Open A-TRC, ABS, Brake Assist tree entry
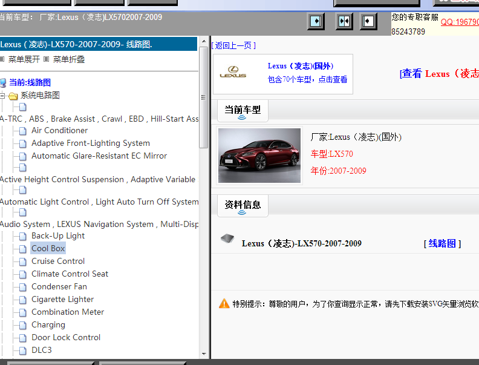The height and width of the screenshot is (365, 479). click(99, 119)
